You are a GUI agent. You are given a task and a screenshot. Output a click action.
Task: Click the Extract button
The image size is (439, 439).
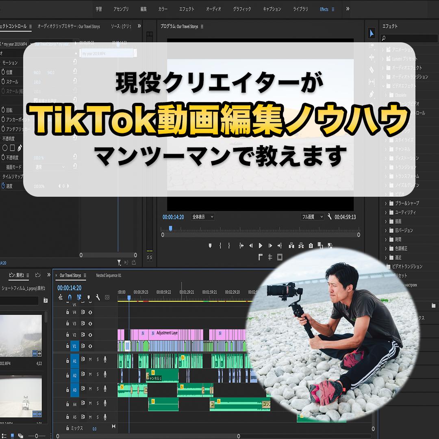301,246
